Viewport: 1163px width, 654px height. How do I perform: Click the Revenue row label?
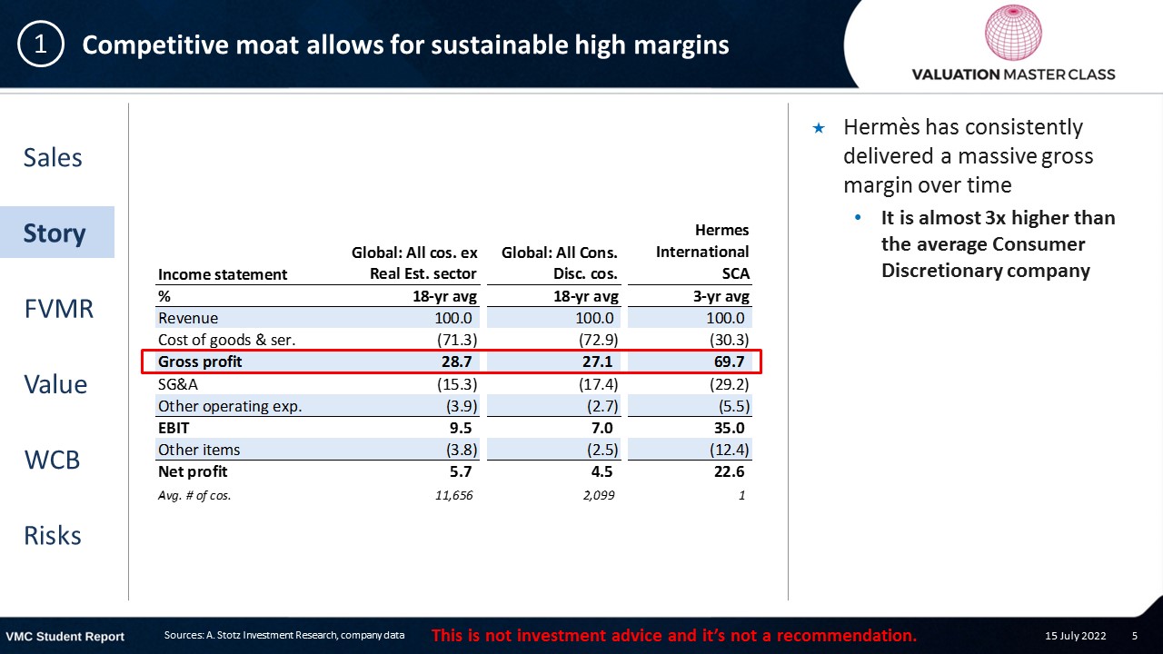coord(188,318)
